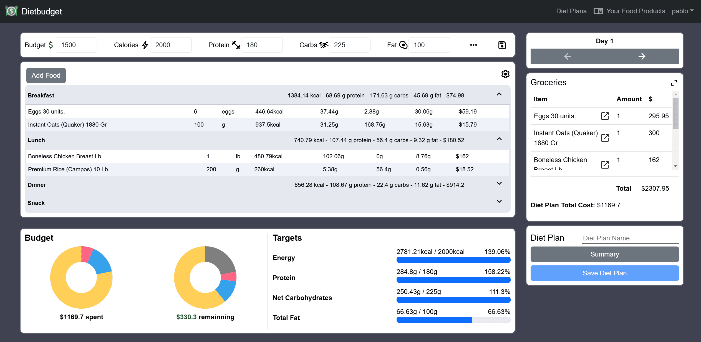This screenshot has height=342, width=701.
Task: Select Instant Oats (Quaker) breakfast row
Action: 268,125
